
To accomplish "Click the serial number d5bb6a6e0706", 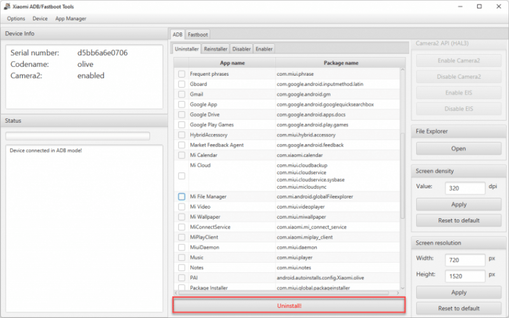I will click(x=102, y=53).
